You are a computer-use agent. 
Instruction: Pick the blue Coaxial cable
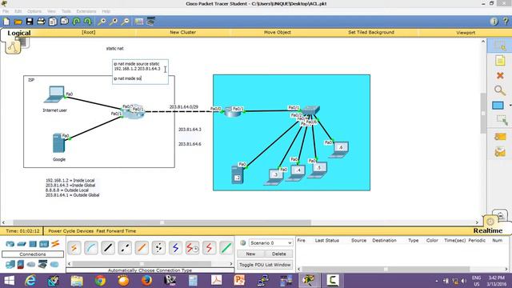[175, 249]
